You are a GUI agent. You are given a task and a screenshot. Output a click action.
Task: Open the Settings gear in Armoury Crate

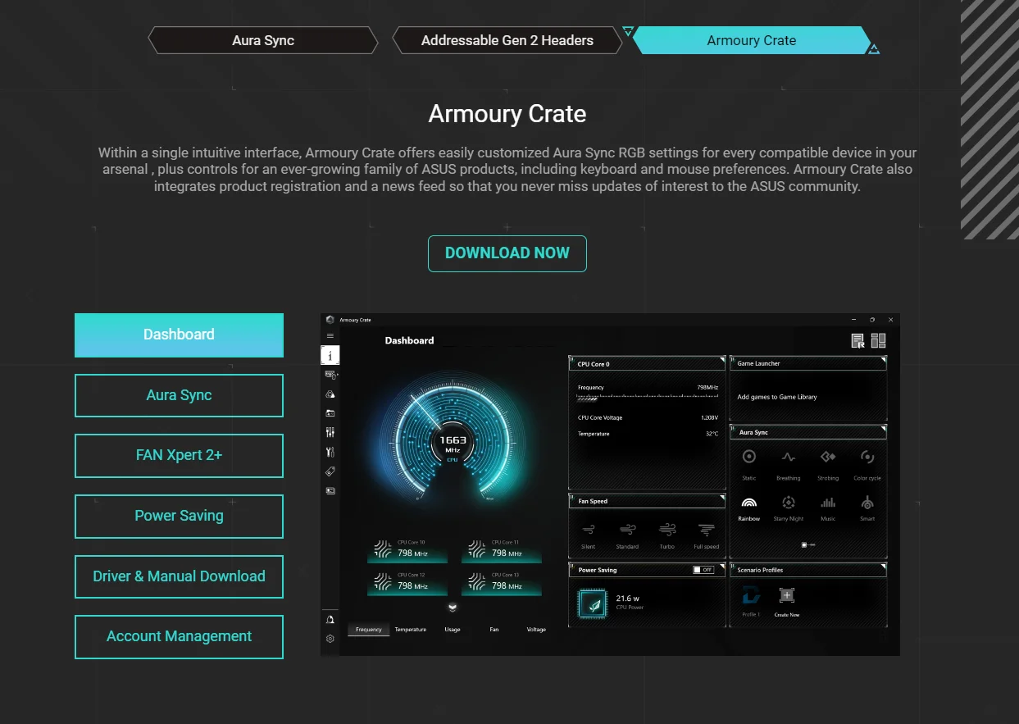(330, 639)
